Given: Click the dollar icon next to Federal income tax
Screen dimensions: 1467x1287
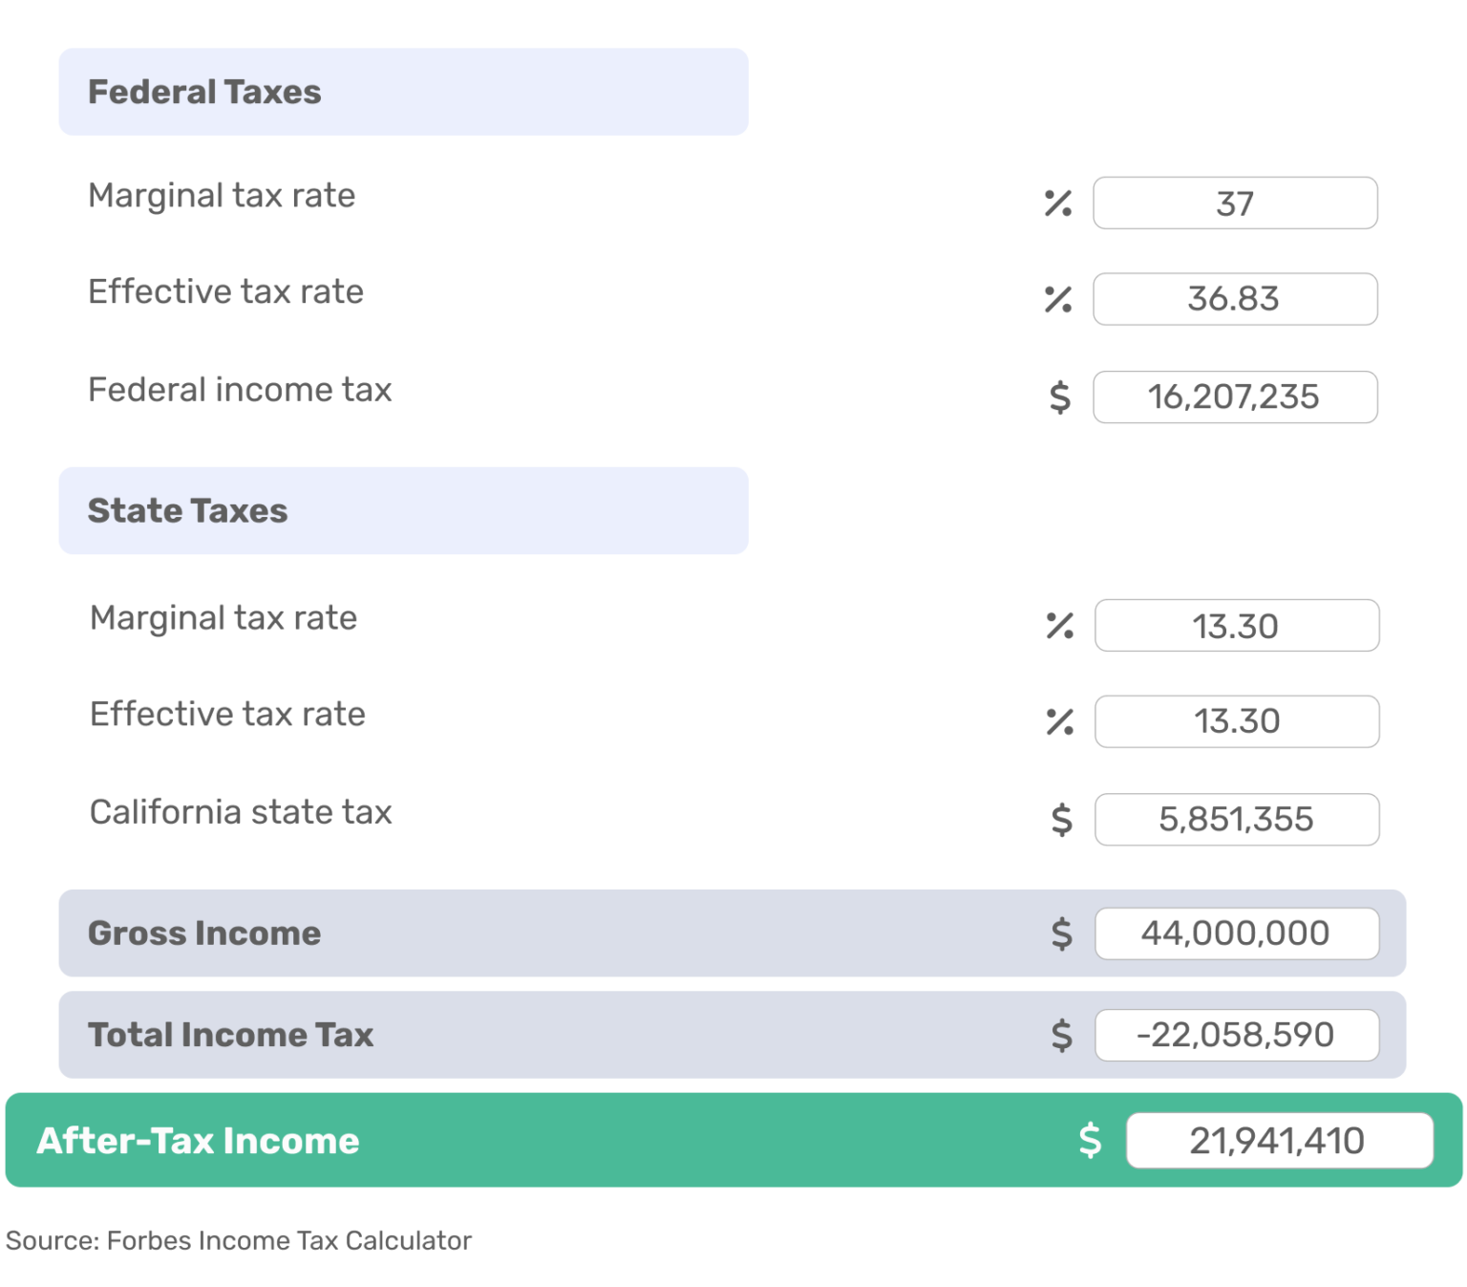Looking at the screenshot, I should point(1060,397).
